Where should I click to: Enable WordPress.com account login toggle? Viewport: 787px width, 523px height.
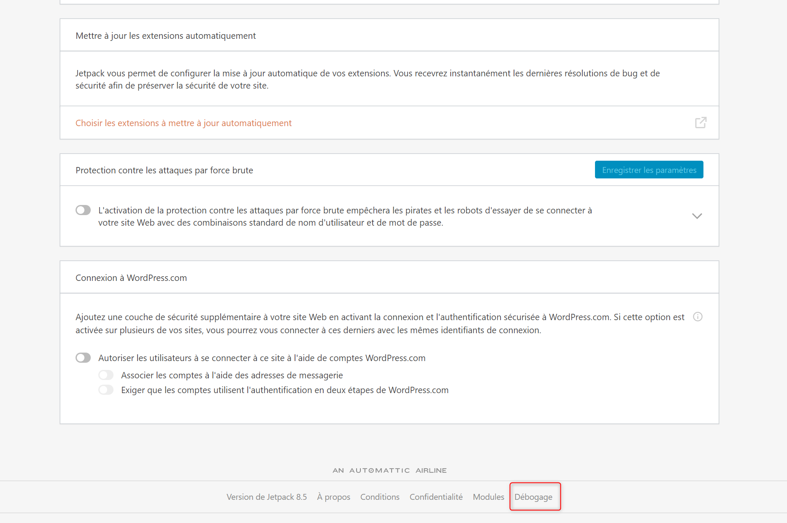(x=83, y=358)
